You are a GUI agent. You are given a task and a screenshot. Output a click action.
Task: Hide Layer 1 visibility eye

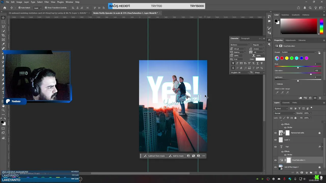coord(275,140)
